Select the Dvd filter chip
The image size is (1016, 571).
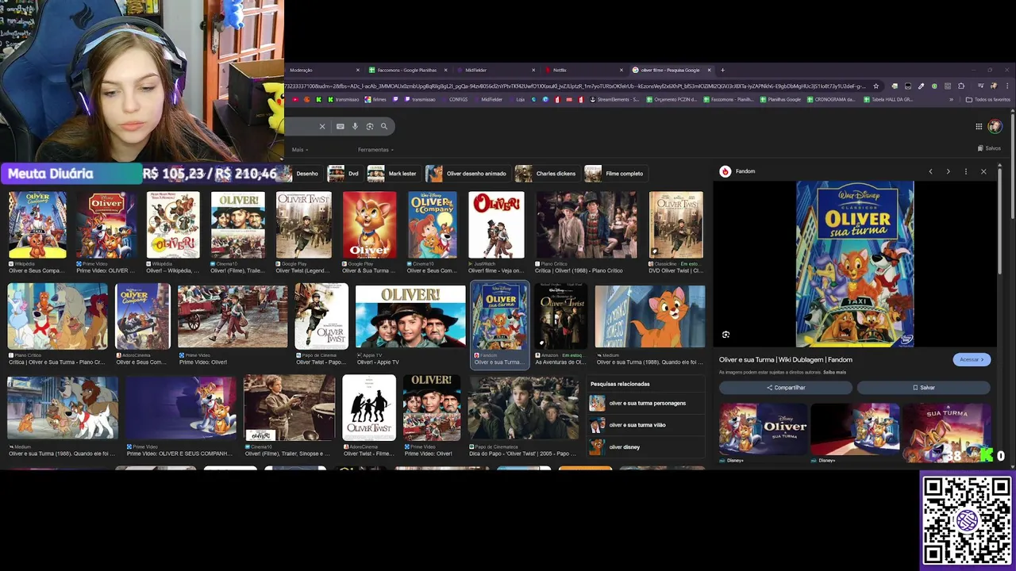344,173
